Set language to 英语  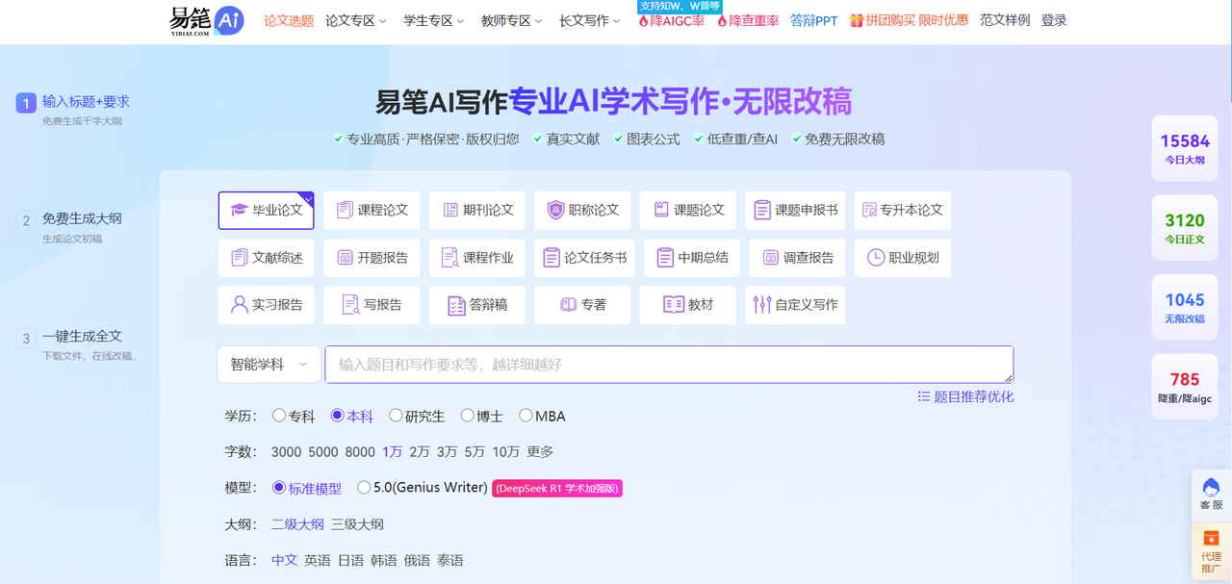click(x=318, y=560)
